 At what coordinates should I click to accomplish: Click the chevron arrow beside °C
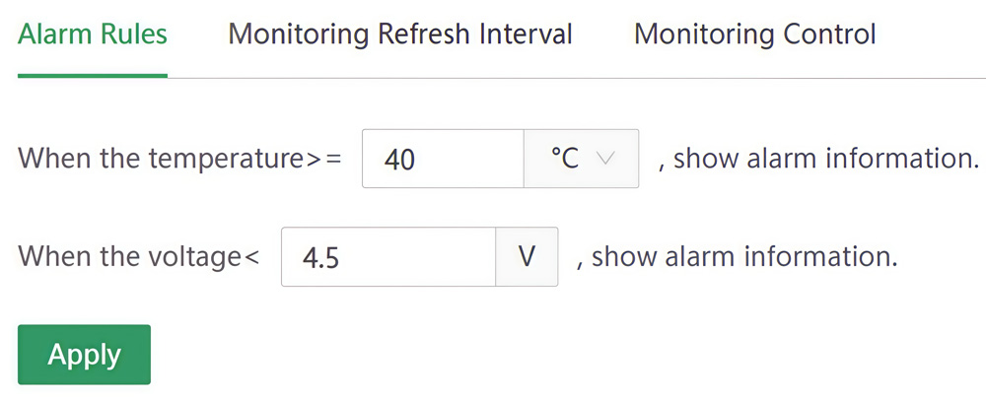click(x=605, y=159)
